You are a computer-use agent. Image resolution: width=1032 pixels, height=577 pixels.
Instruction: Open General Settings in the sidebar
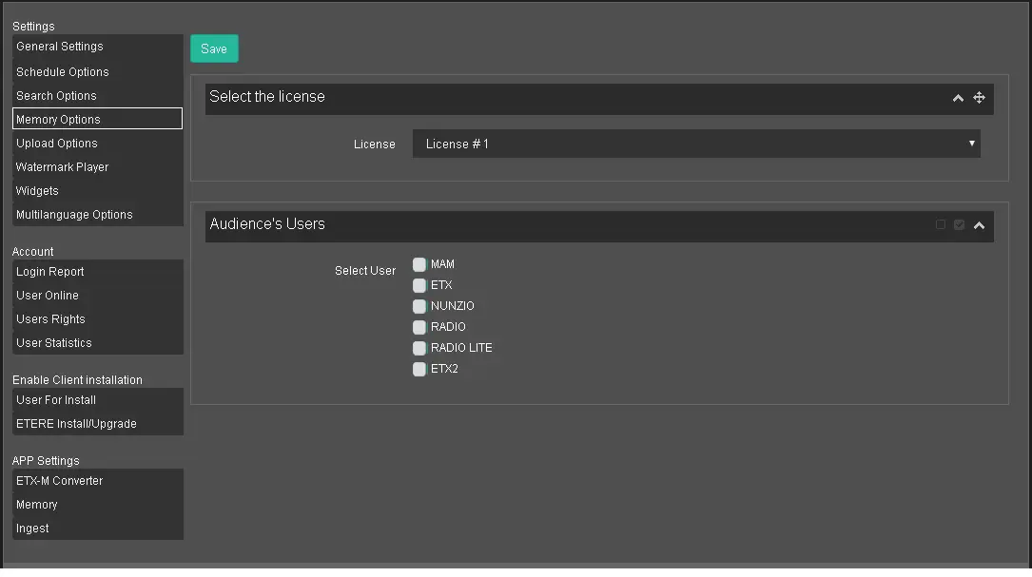click(60, 47)
